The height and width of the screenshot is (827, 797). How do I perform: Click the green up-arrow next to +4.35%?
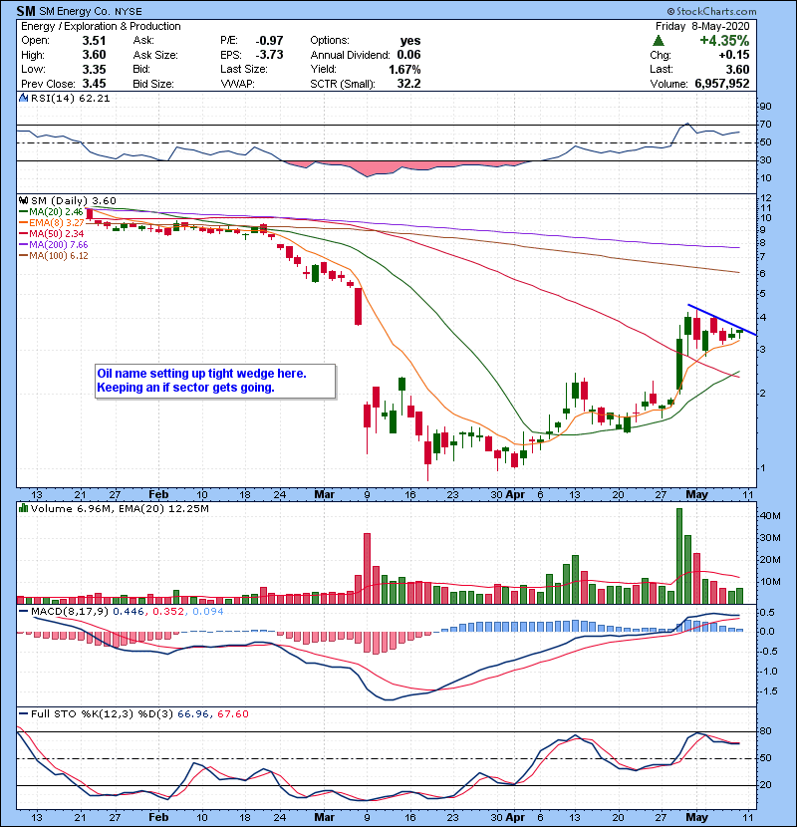point(659,40)
